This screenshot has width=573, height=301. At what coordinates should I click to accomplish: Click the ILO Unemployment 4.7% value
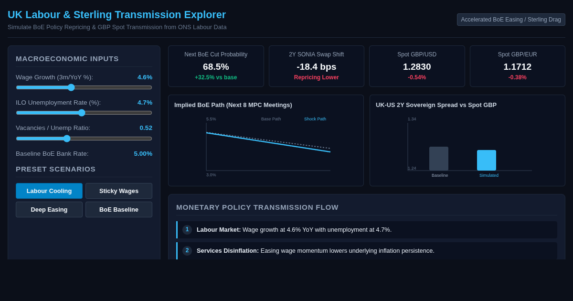click(x=145, y=102)
